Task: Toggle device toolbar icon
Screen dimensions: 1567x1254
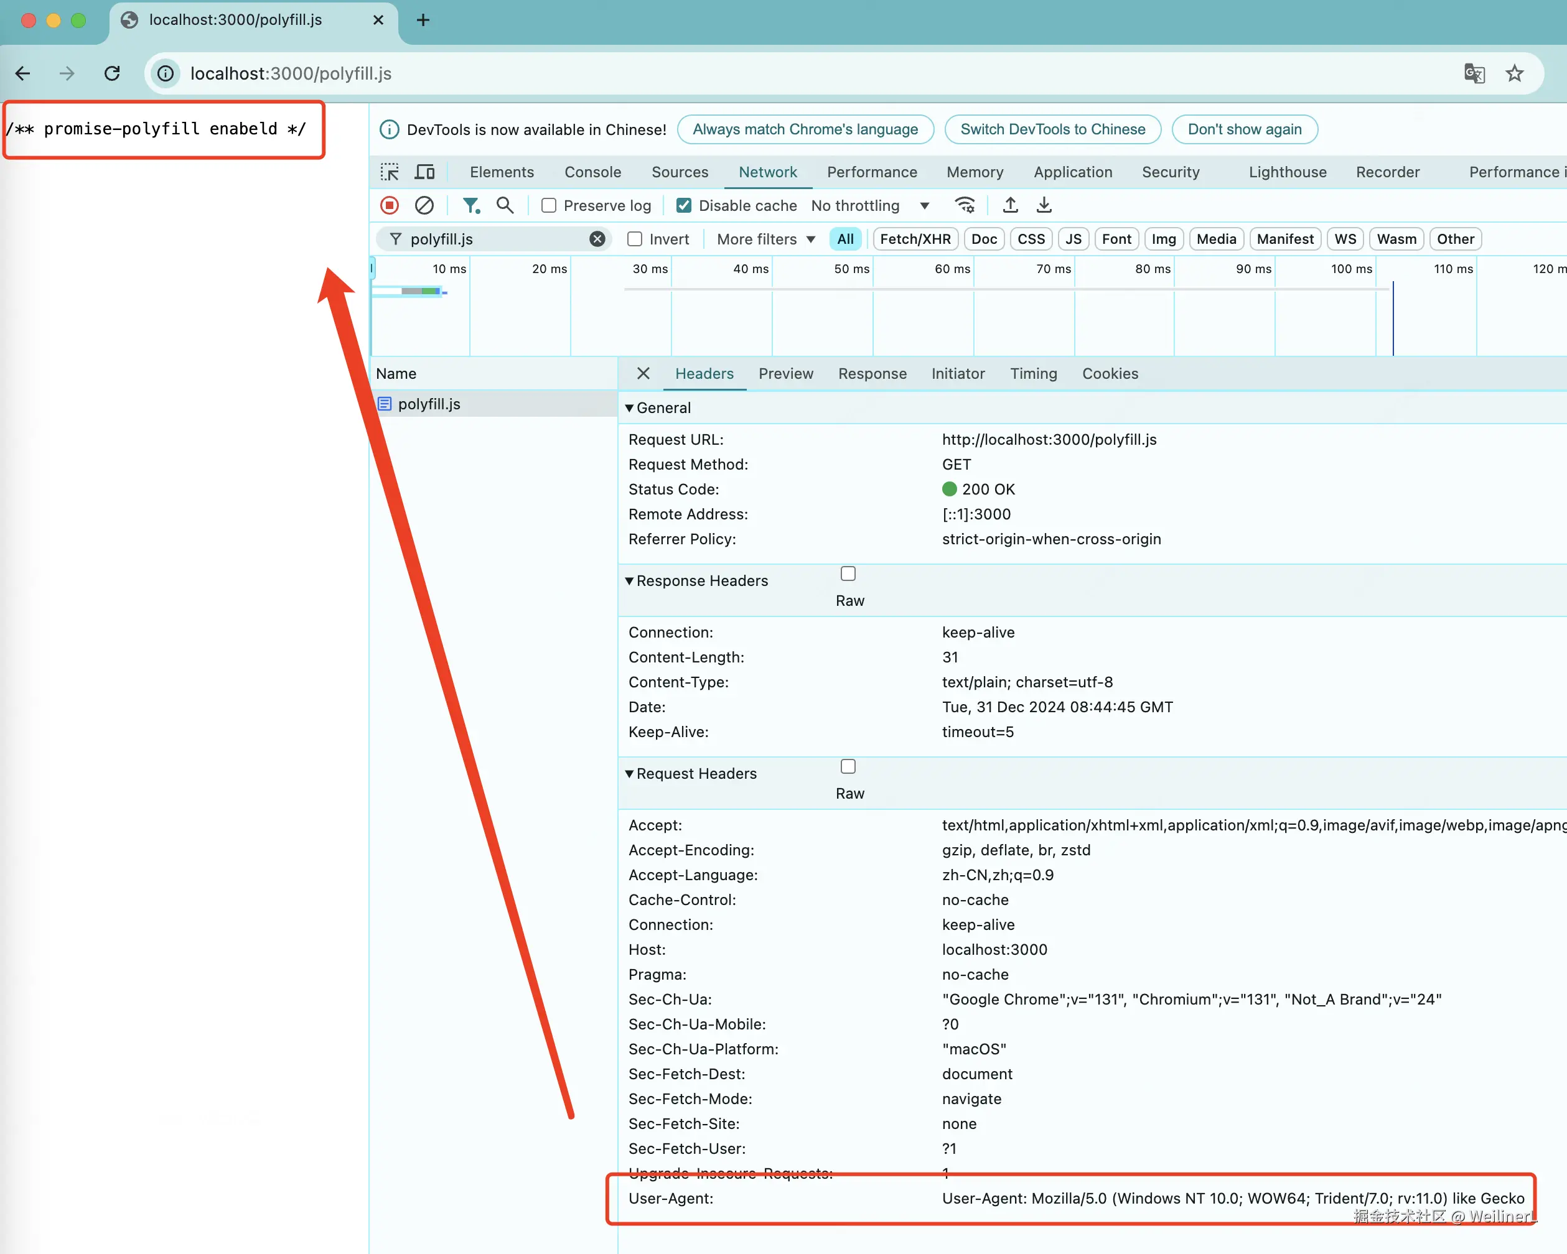Action: (424, 172)
